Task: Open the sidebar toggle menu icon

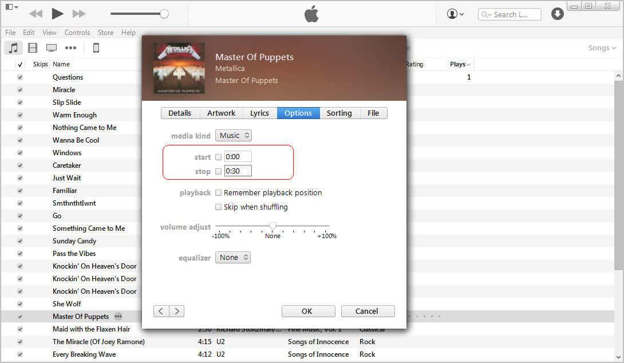Action: pyautogui.click(x=11, y=7)
